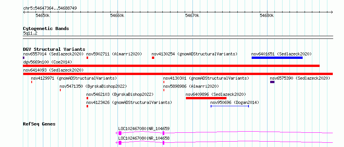344x147 pixels.
Task: Click the DGV Structural Variants track title
Action: 54,49
